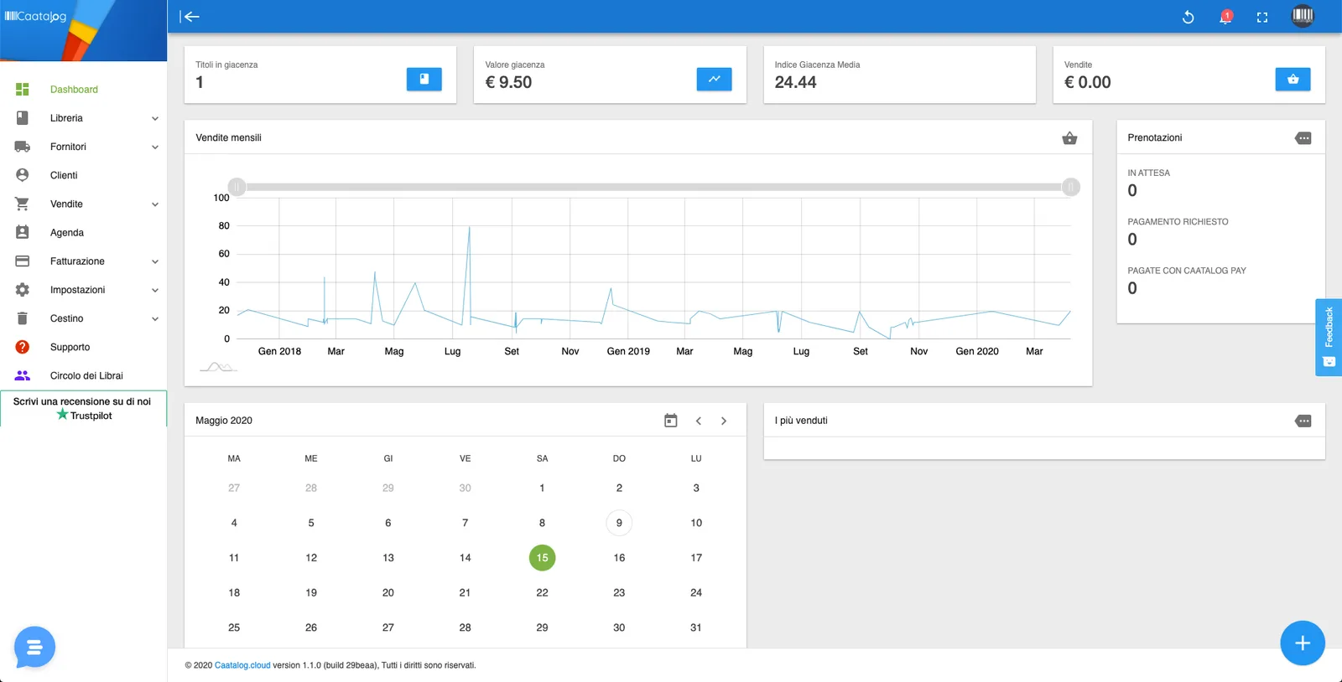
Task: Click the refresh icon in top bar
Action: tap(1188, 17)
